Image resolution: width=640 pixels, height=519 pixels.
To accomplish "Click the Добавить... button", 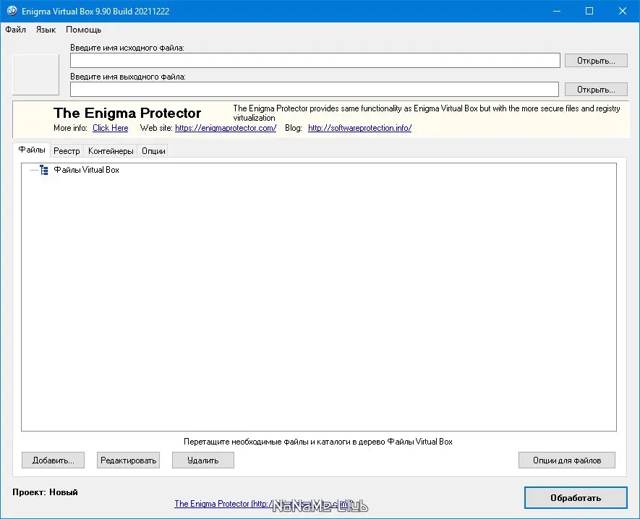I will [x=53, y=460].
